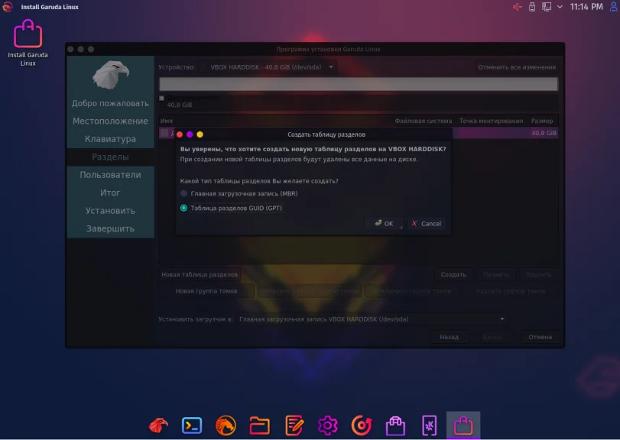The width and height of the screenshot is (620, 440).
Task: Switch to the Клавиатура step in the sidebar
Action: pos(110,138)
